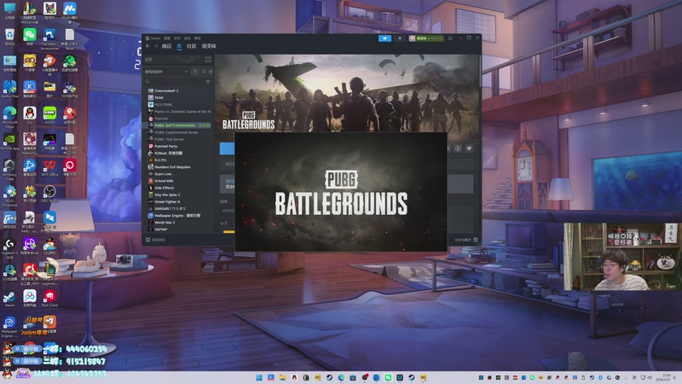The width and height of the screenshot is (682, 384).
Task: Open OBS Studio desktop shortcut
Action: point(49,195)
